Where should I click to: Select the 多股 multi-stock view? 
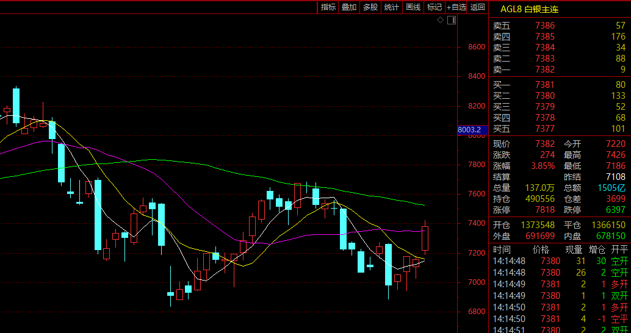tap(370, 7)
